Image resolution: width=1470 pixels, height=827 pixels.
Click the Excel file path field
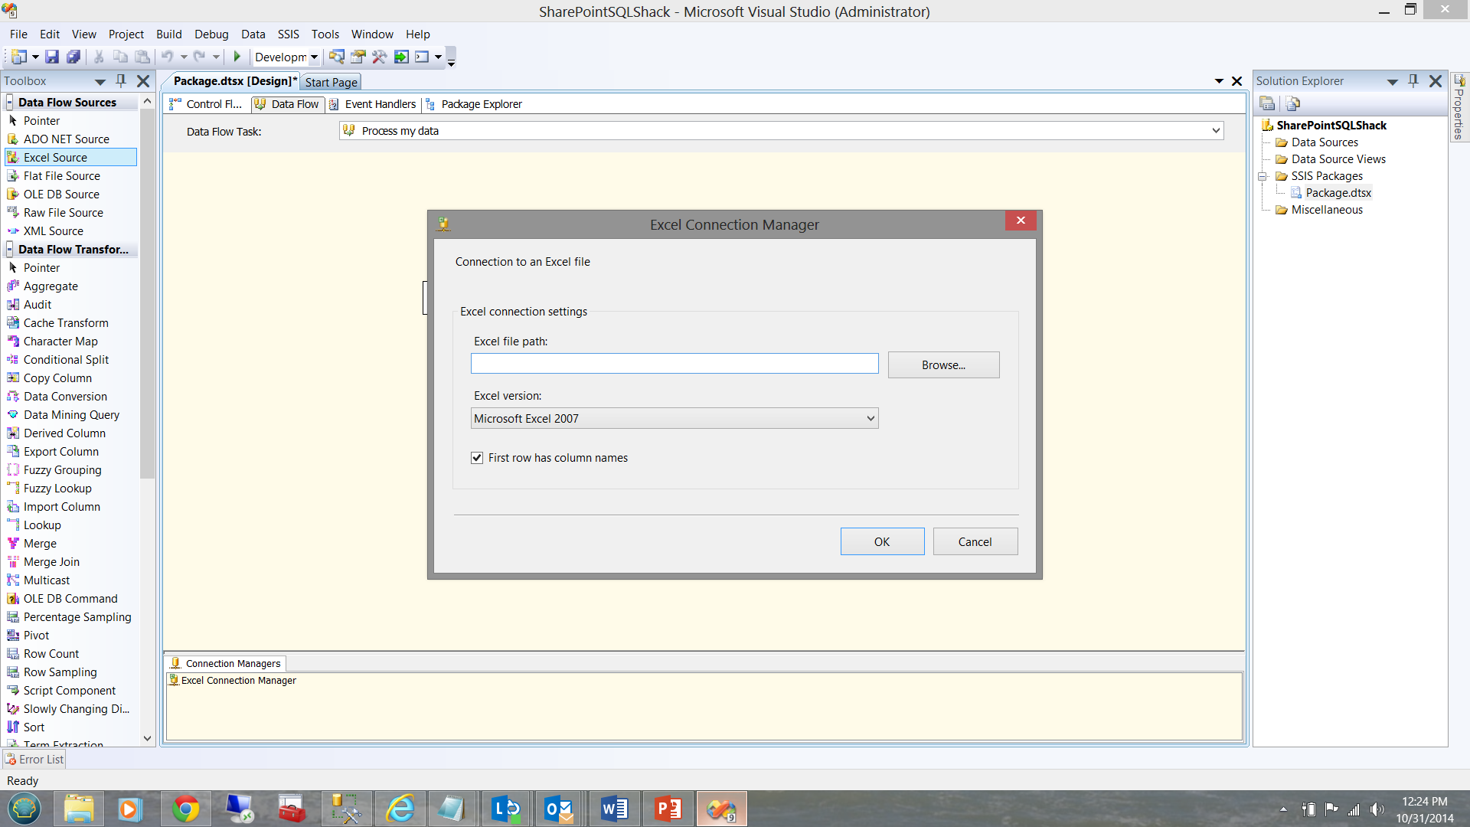click(x=674, y=364)
